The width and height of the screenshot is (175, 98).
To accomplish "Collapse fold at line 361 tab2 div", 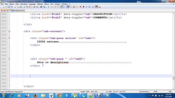I will 9,59.
